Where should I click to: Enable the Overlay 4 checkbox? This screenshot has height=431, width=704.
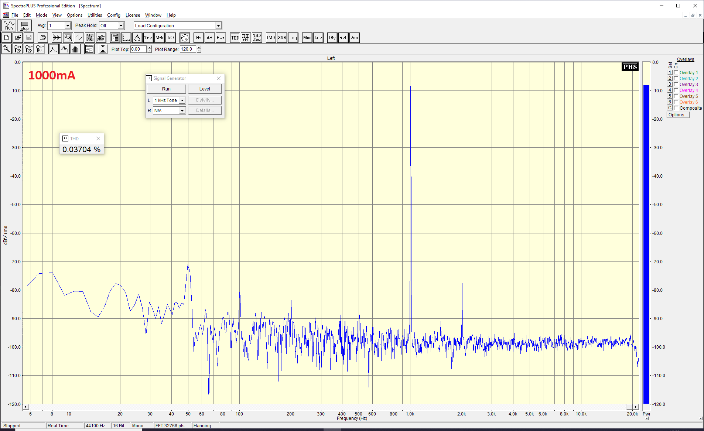676,90
